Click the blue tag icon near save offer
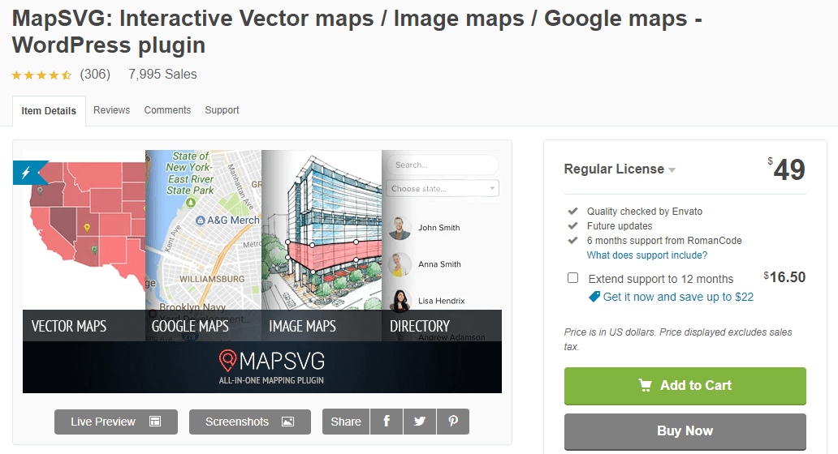 (594, 297)
